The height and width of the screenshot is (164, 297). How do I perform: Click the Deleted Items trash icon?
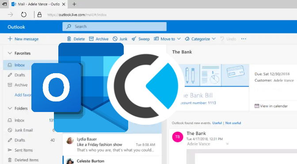[x=10, y=160]
